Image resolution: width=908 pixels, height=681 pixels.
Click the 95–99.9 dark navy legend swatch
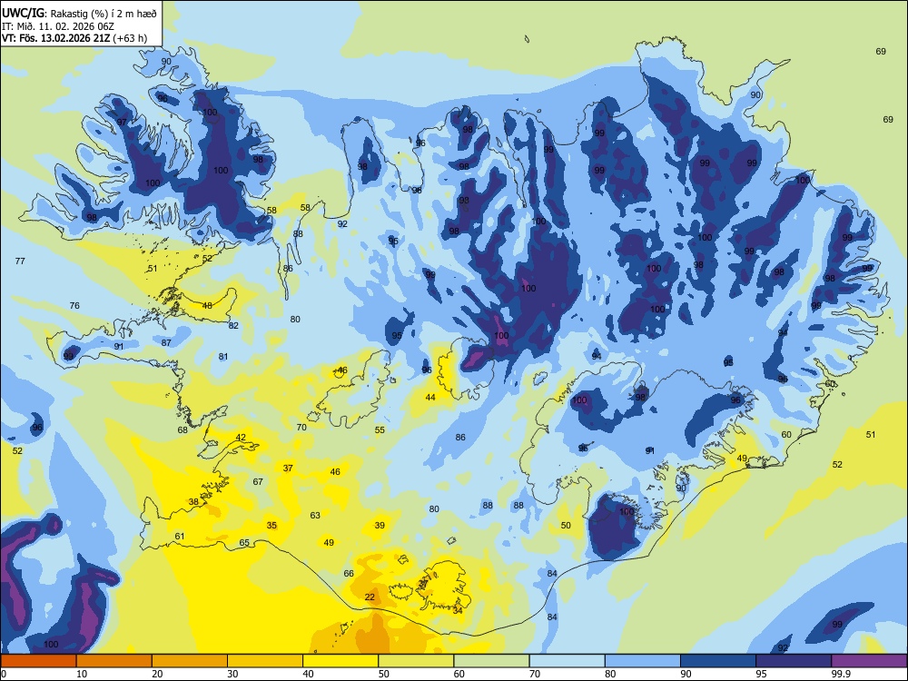point(794,661)
